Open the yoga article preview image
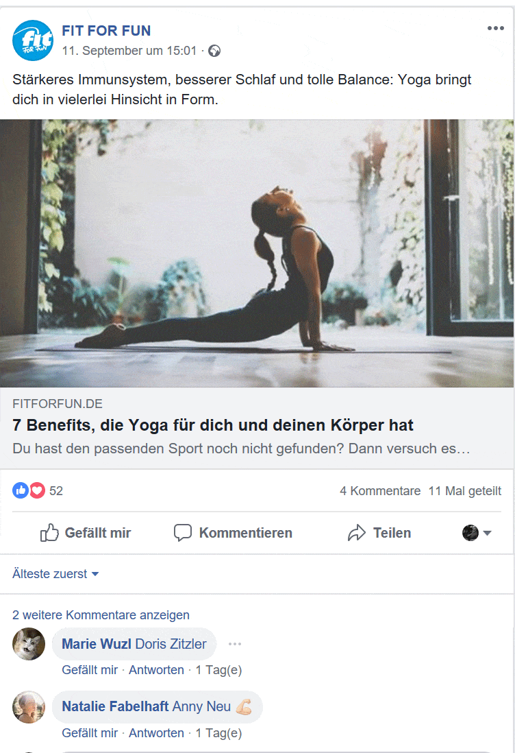The width and height of the screenshot is (515, 753). pyautogui.click(x=257, y=253)
